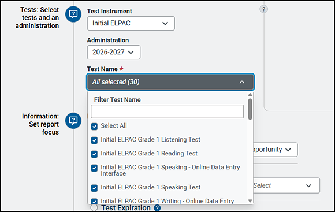The height and width of the screenshot is (212, 335).
Task: Open the Administration 2026-2027 dropdown
Action: click(114, 52)
